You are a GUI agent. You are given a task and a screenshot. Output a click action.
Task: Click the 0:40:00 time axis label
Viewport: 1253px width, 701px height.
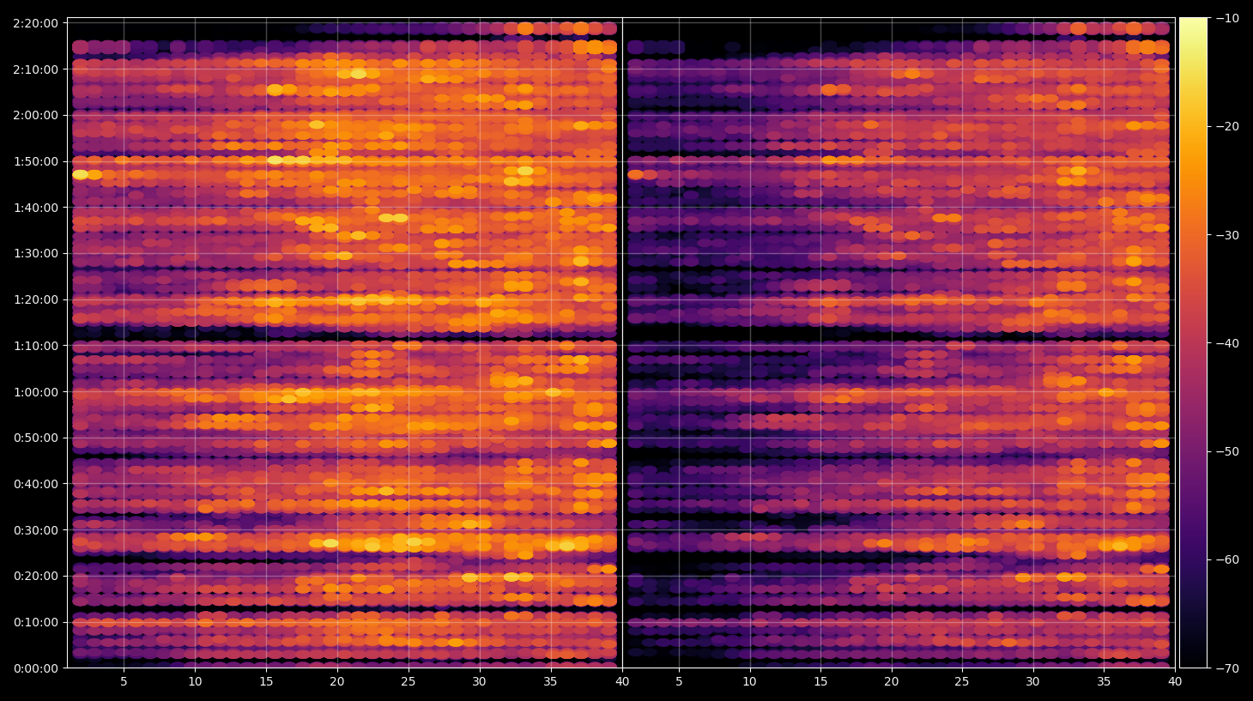(36, 484)
